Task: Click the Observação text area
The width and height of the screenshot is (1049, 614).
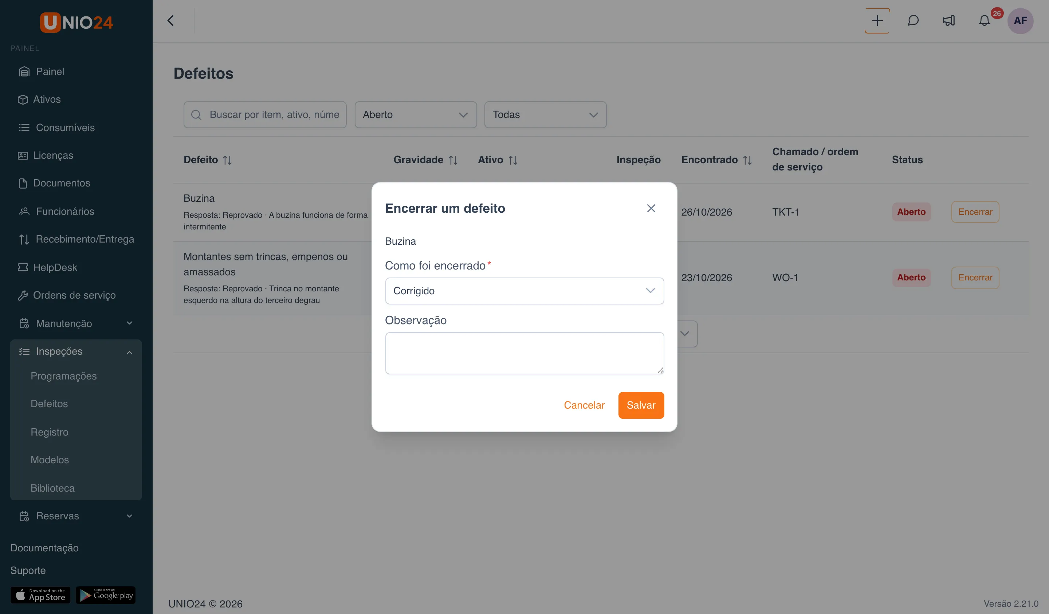Action: 524,353
